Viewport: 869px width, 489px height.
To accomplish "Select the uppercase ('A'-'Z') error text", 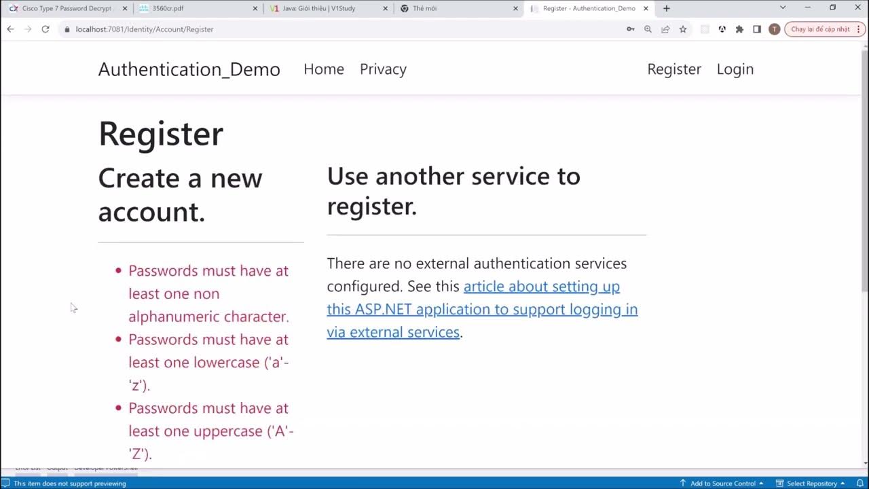I will pyautogui.click(x=210, y=431).
